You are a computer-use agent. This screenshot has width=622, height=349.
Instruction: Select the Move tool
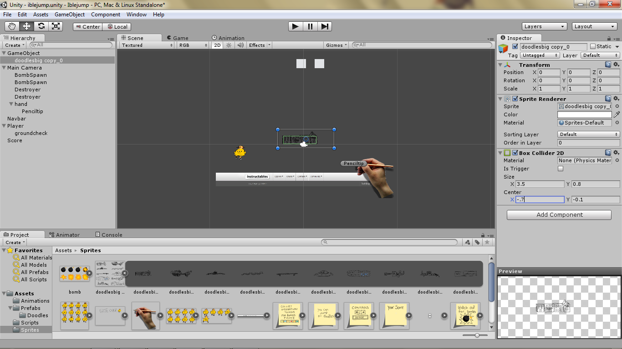27,26
